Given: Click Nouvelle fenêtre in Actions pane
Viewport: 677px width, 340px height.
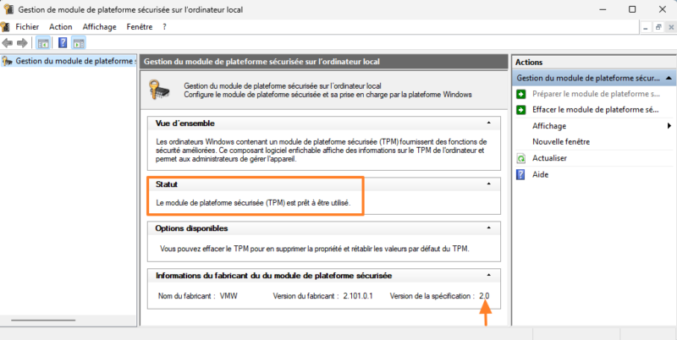Looking at the screenshot, I should (561, 142).
